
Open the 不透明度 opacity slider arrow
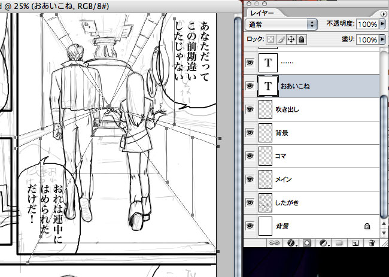pos(382,24)
